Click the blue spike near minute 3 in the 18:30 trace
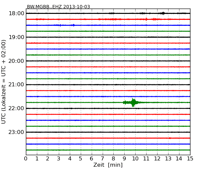216x172 pixels. pyautogui.click(x=60, y=25)
